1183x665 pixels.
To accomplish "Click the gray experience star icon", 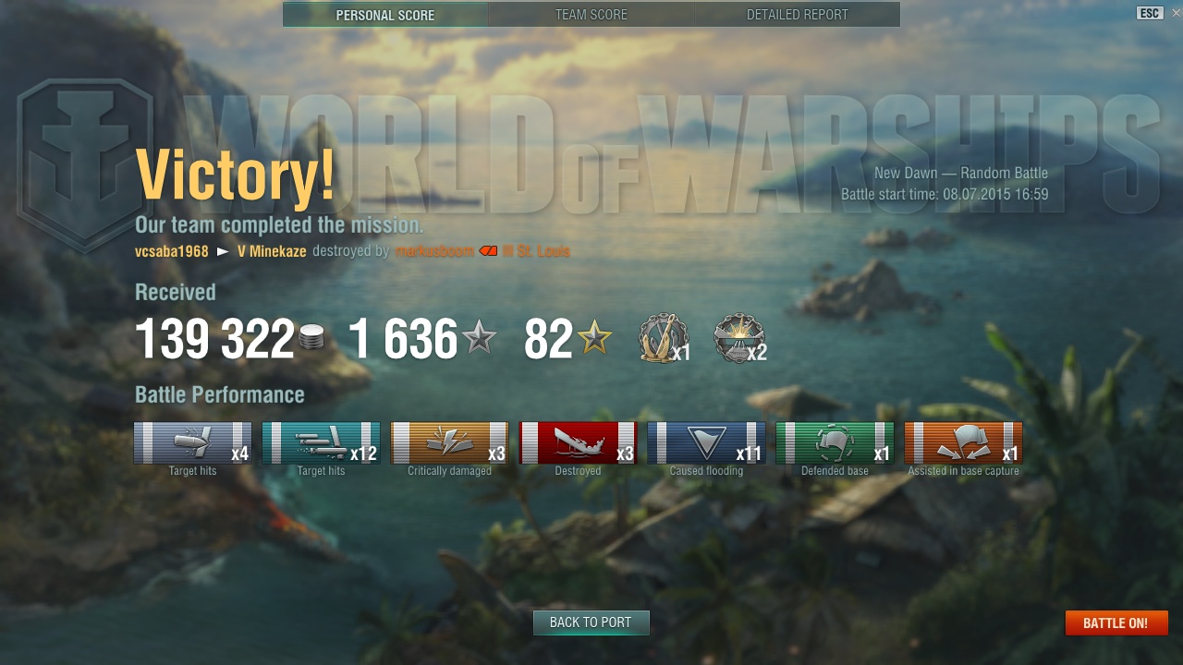I will coord(479,338).
